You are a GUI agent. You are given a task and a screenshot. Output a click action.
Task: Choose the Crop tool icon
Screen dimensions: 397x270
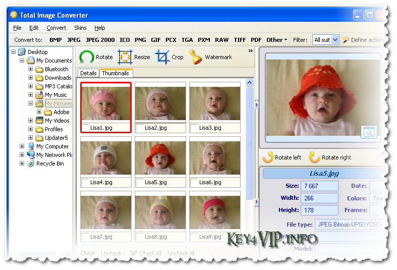coord(162,57)
